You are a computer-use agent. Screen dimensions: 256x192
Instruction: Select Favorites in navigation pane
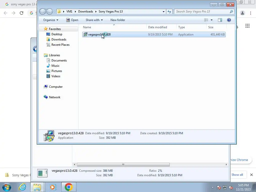point(55,29)
